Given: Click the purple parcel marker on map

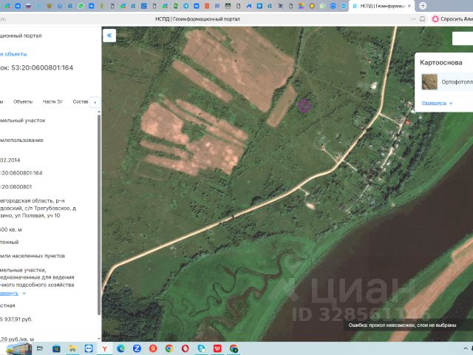Looking at the screenshot, I should tap(303, 105).
